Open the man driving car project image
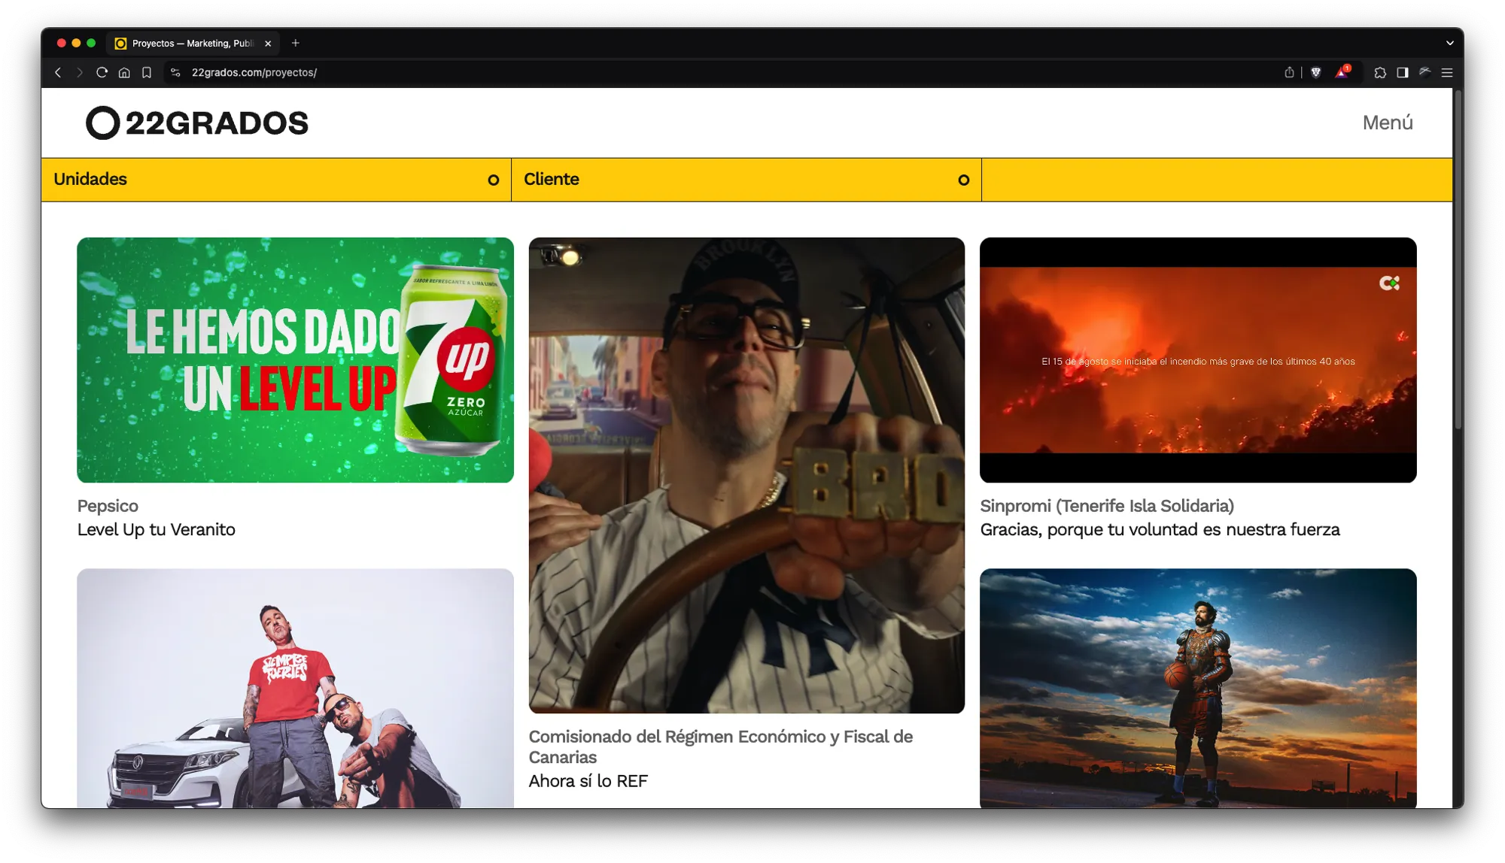Screen dimensions: 1505x863 746,475
